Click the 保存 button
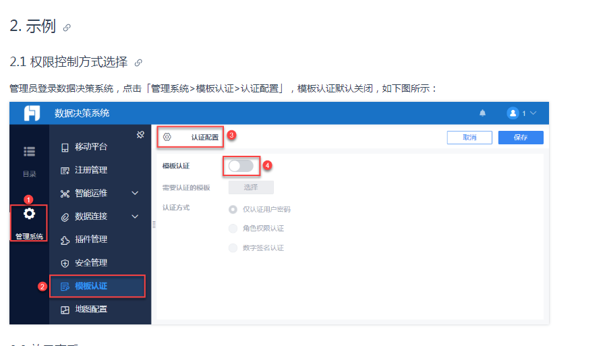605x346 pixels. (x=521, y=138)
